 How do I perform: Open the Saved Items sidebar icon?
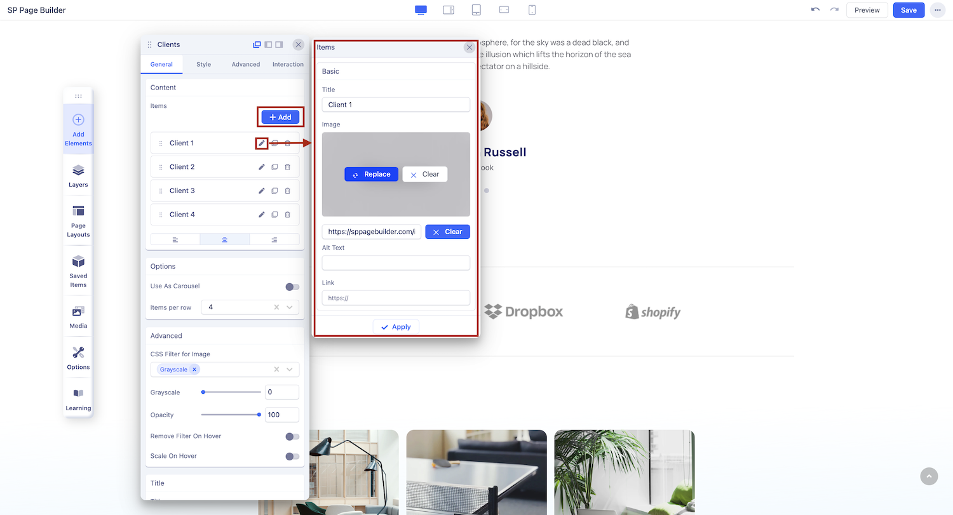78,271
